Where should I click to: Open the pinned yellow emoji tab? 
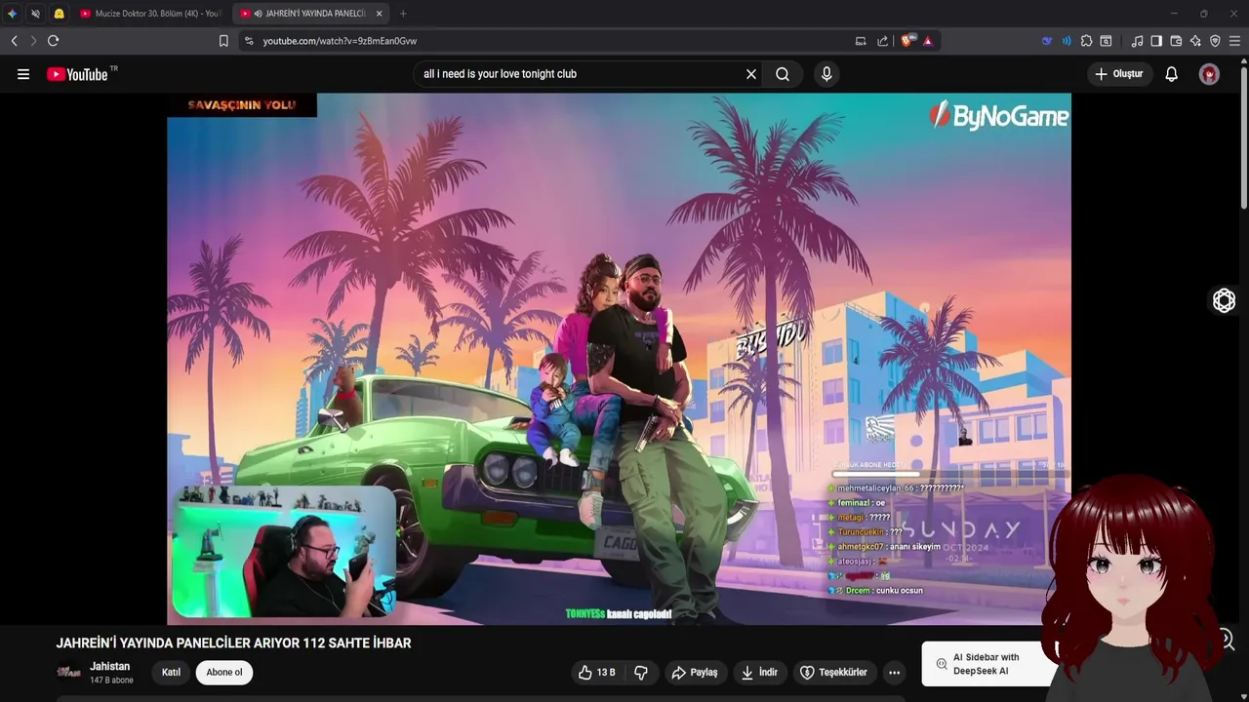point(59,14)
